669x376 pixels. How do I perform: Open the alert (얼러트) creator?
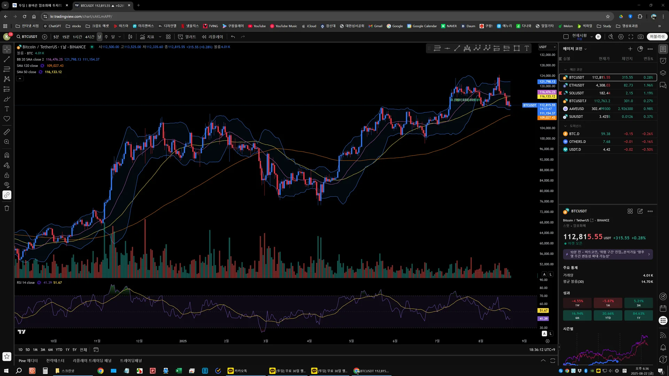click(187, 37)
